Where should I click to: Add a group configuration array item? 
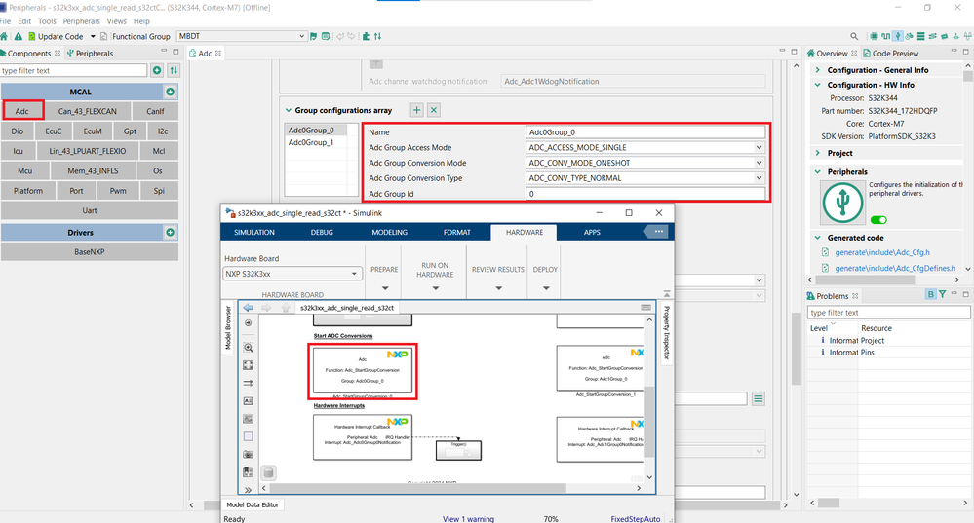pos(417,110)
